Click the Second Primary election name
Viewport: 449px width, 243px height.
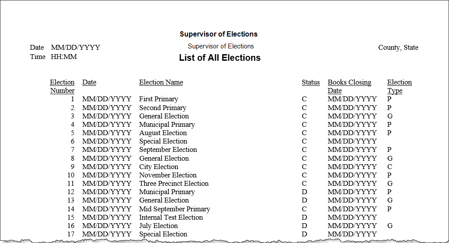(163, 108)
